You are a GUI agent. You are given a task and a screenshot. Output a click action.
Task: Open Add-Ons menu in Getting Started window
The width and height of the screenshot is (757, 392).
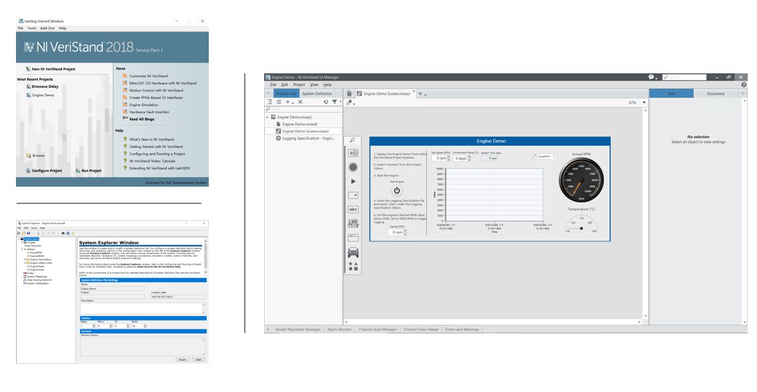[x=47, y=28]
